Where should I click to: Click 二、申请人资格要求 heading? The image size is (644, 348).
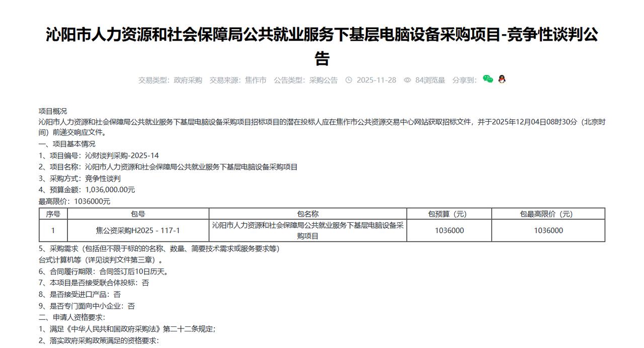coord(72,318)
